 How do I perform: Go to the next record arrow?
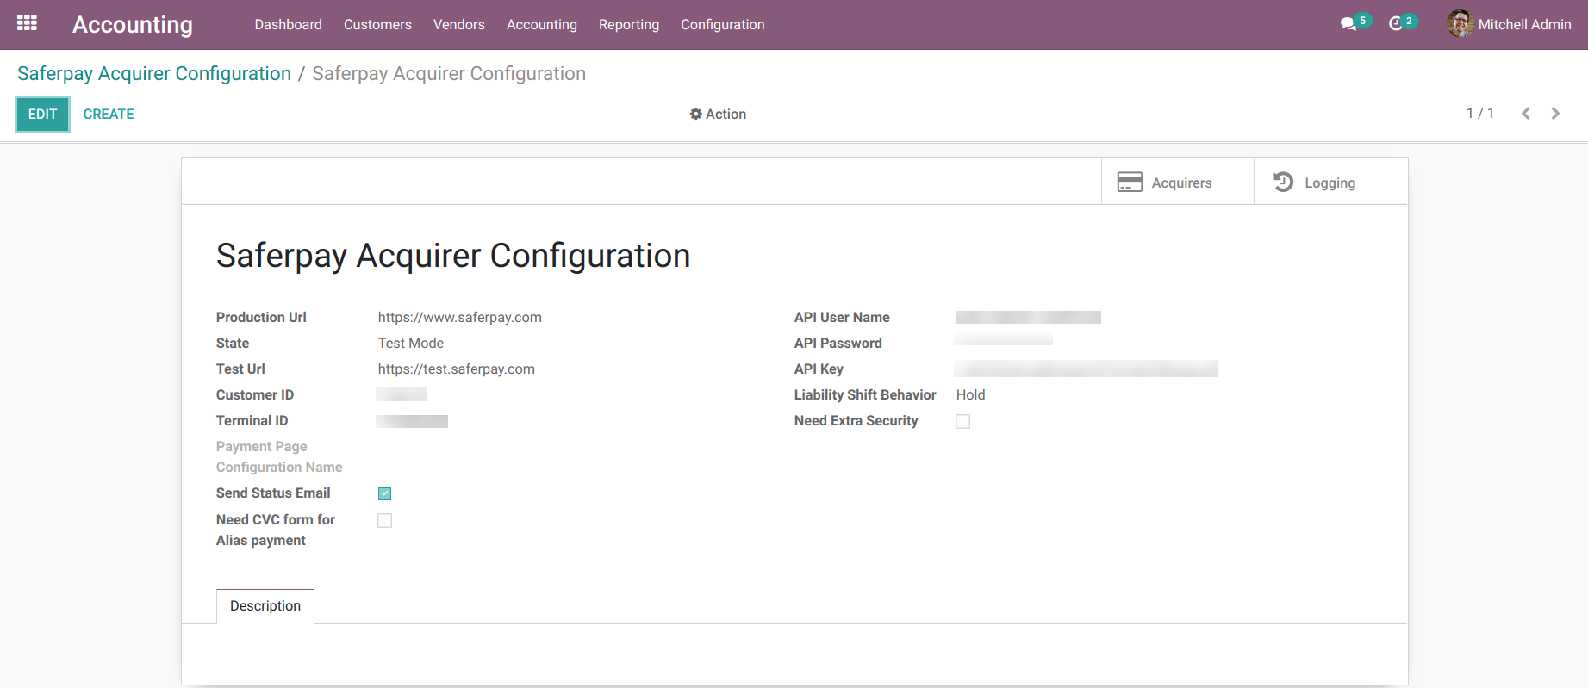point(1555,114)
